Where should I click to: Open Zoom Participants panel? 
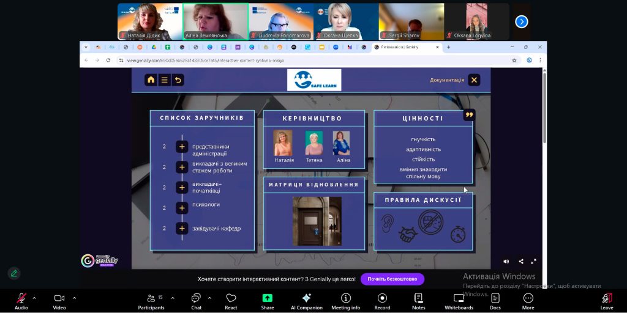coord(151,300)
